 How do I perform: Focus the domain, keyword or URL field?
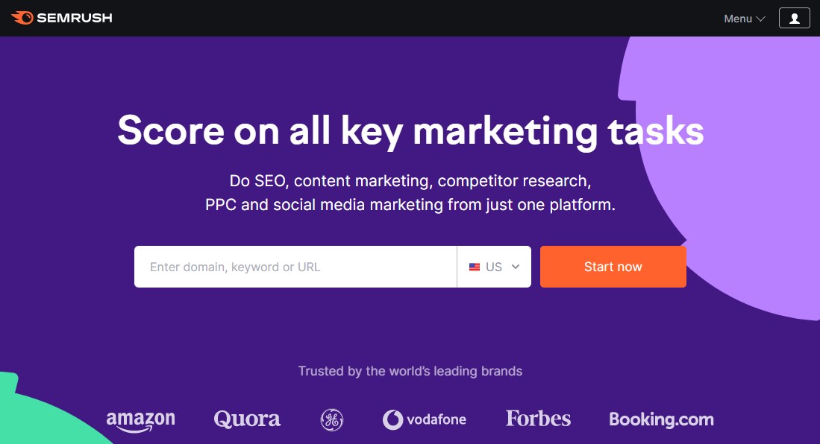pos(295,267)
